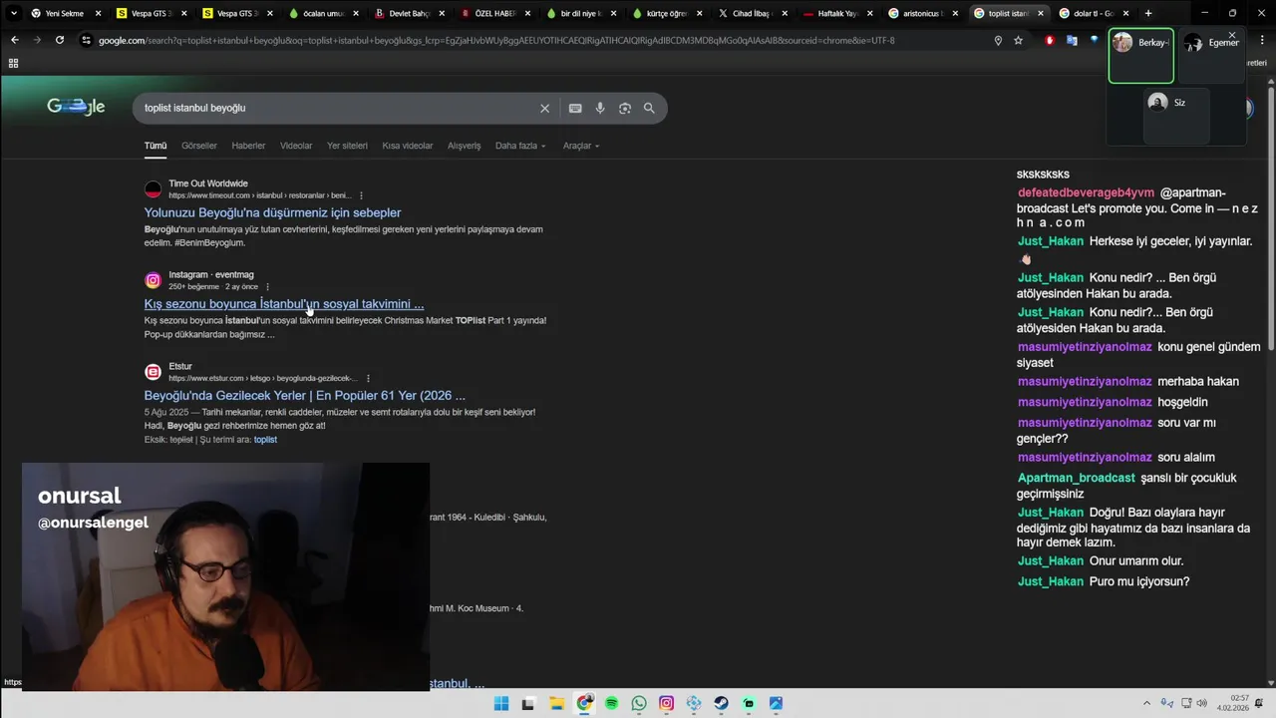Click chat message 'Puro mu içiyorsun?'
This screenshot has width=1276, height=718.
(x=1139, y=581)
